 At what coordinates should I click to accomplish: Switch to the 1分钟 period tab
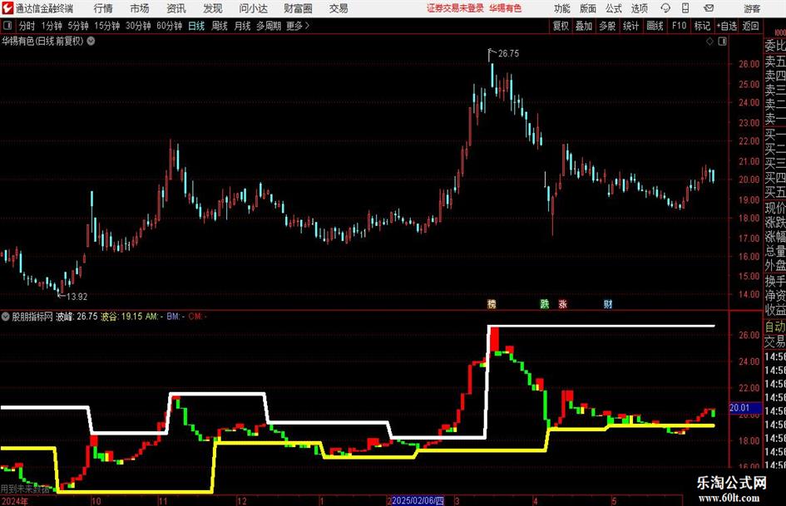52,26
